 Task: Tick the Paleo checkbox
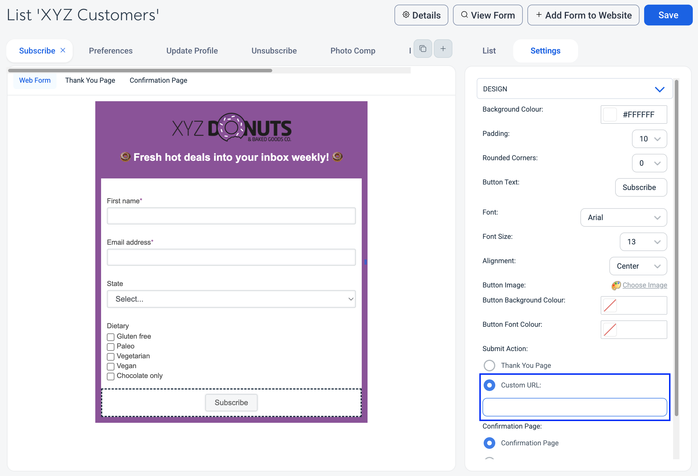[111, 347]
